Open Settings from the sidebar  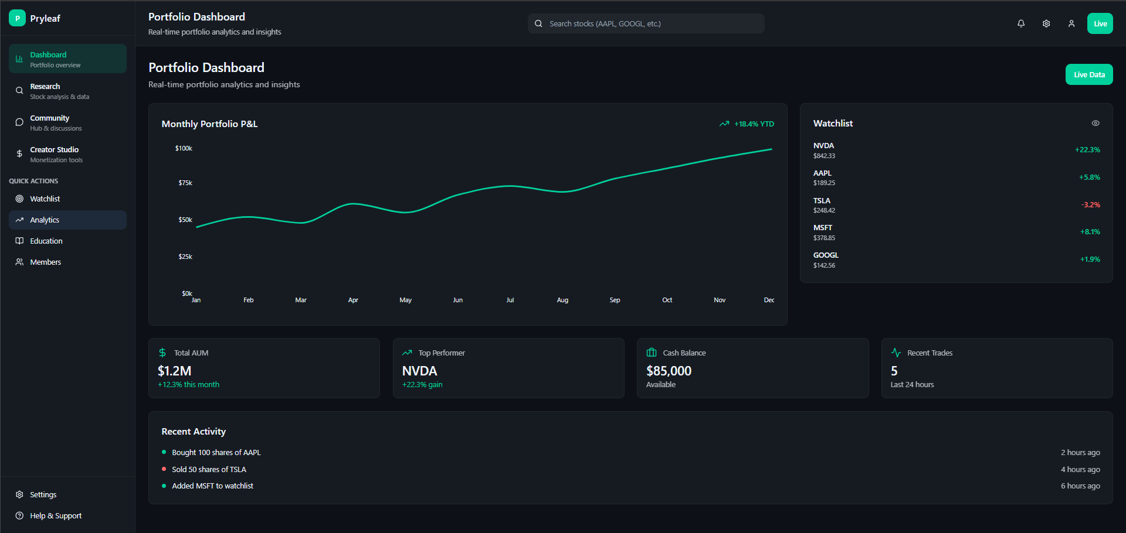[43, 494]
